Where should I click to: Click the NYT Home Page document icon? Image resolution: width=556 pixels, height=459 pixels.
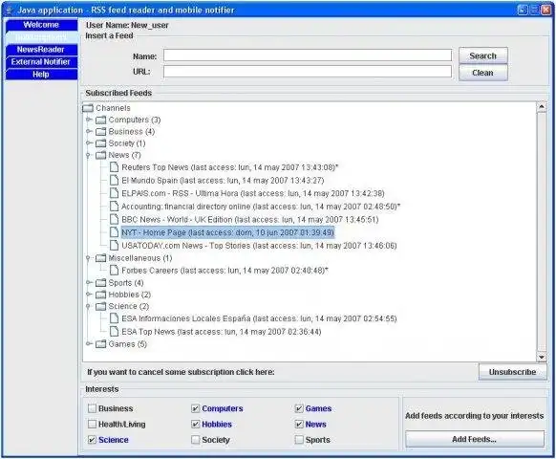[114, 232]
